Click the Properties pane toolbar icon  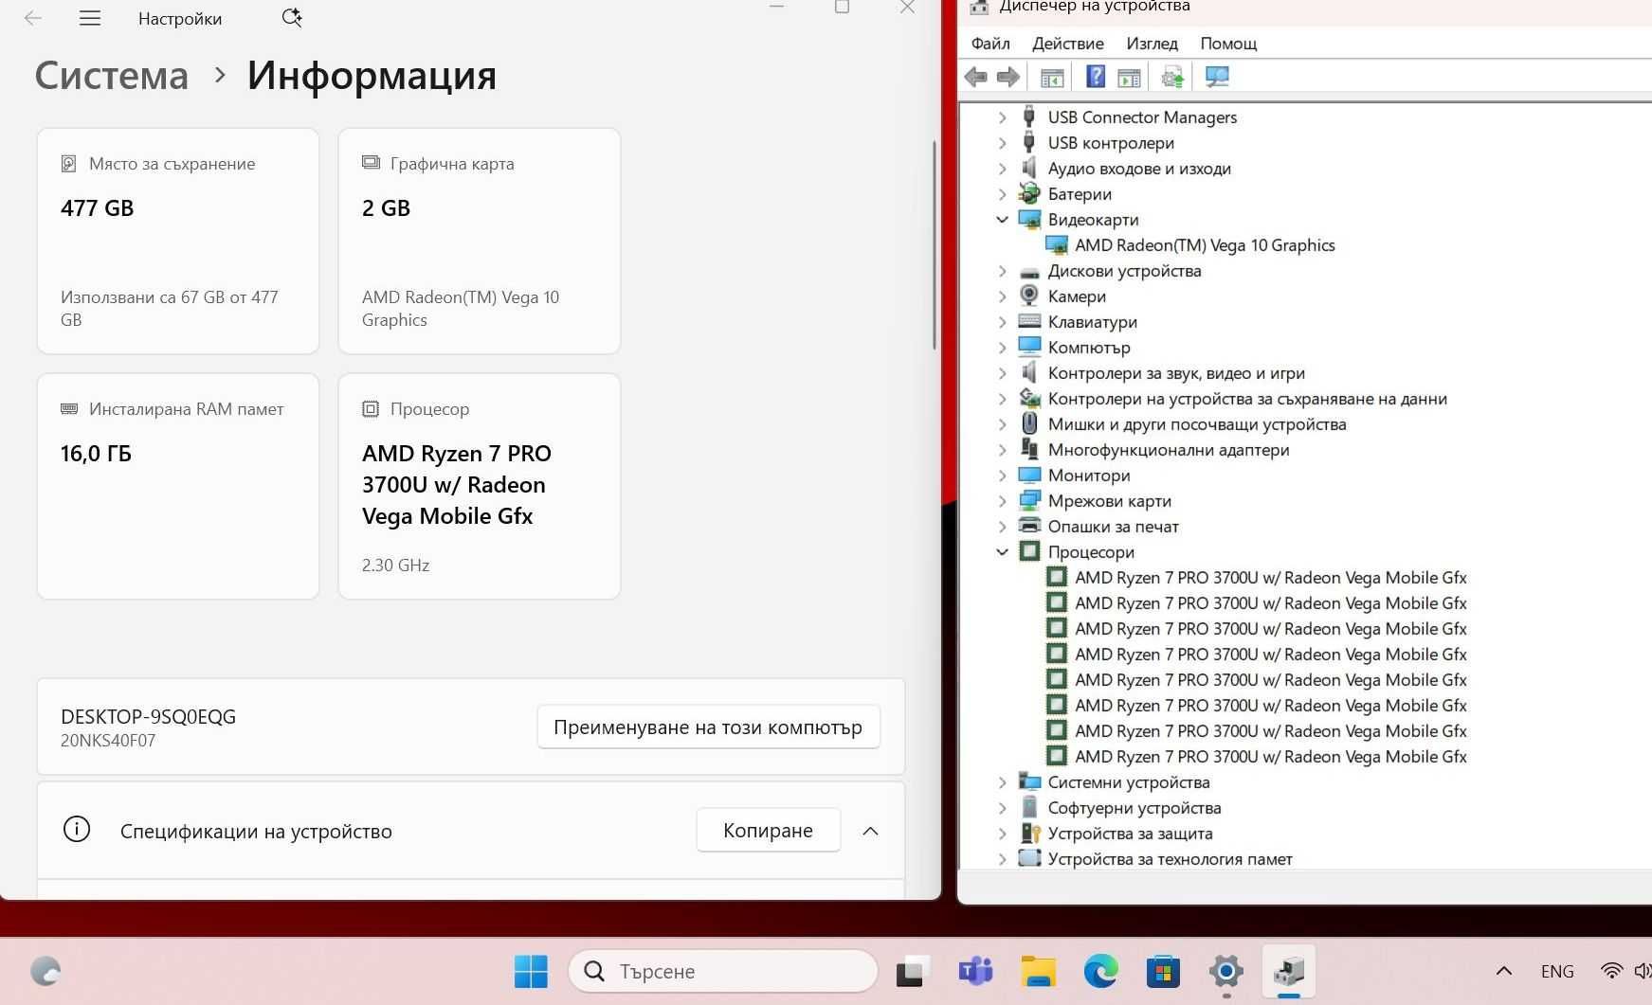point(1129,77)
